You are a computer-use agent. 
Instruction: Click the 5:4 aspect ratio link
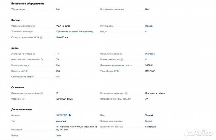[x=58, y=77]
